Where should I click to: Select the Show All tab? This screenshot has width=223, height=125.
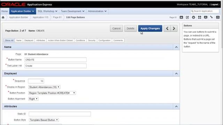9,40
